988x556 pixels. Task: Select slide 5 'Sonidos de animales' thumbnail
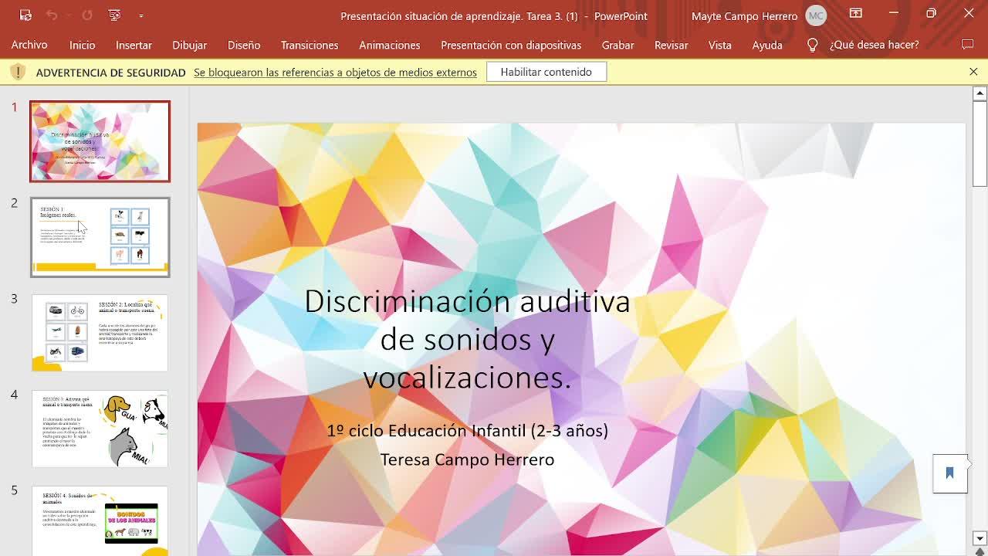(100, 520)
